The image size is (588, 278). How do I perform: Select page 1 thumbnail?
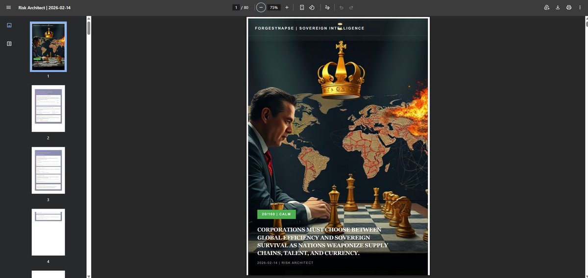point(48,47)
